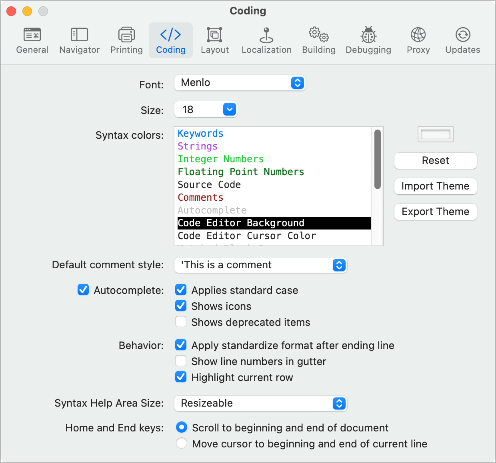Select Comments syntax color entry
496x463 pixels.
274,198
